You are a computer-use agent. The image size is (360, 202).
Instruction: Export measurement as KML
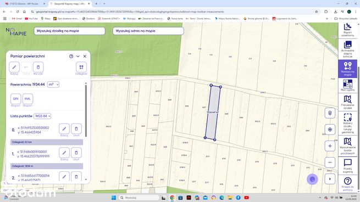(x=27, y=99)
